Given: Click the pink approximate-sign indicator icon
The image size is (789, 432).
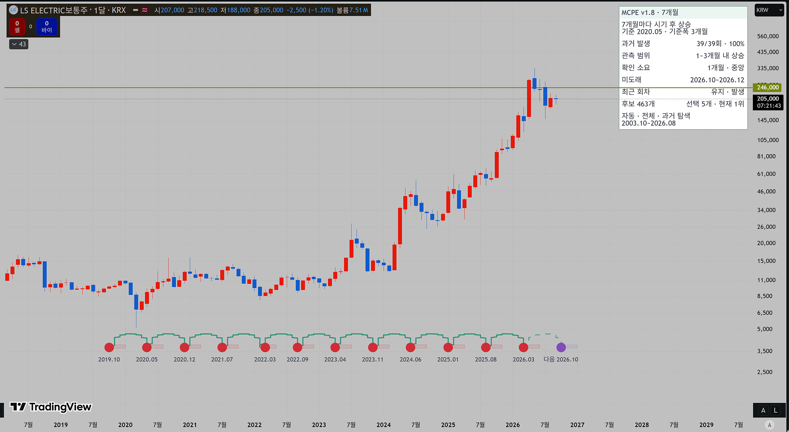Looking at the screenshot, I should pyautogui.click(x=145, y=10).
